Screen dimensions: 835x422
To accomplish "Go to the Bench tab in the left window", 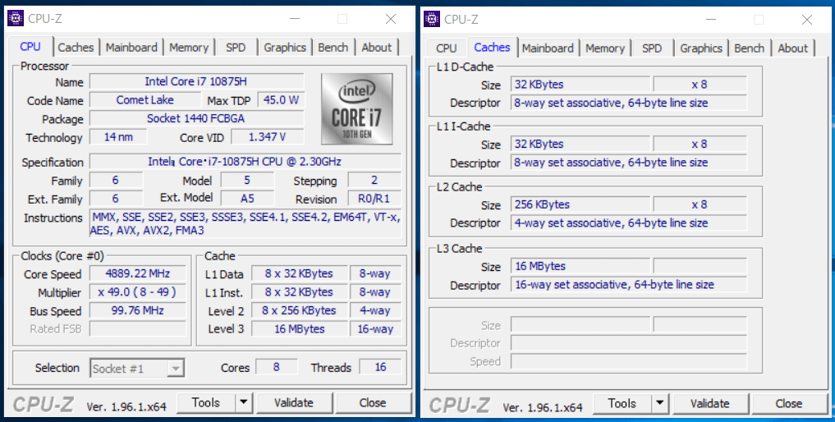I will [333, 48].
